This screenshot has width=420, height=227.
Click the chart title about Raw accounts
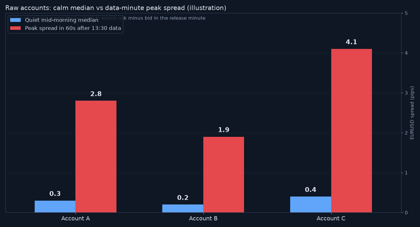point(116,8)
